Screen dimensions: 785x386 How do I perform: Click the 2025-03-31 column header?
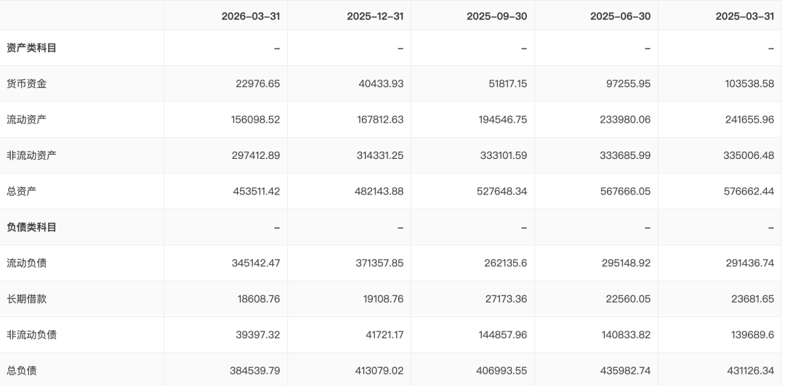[x=744, y=16]
